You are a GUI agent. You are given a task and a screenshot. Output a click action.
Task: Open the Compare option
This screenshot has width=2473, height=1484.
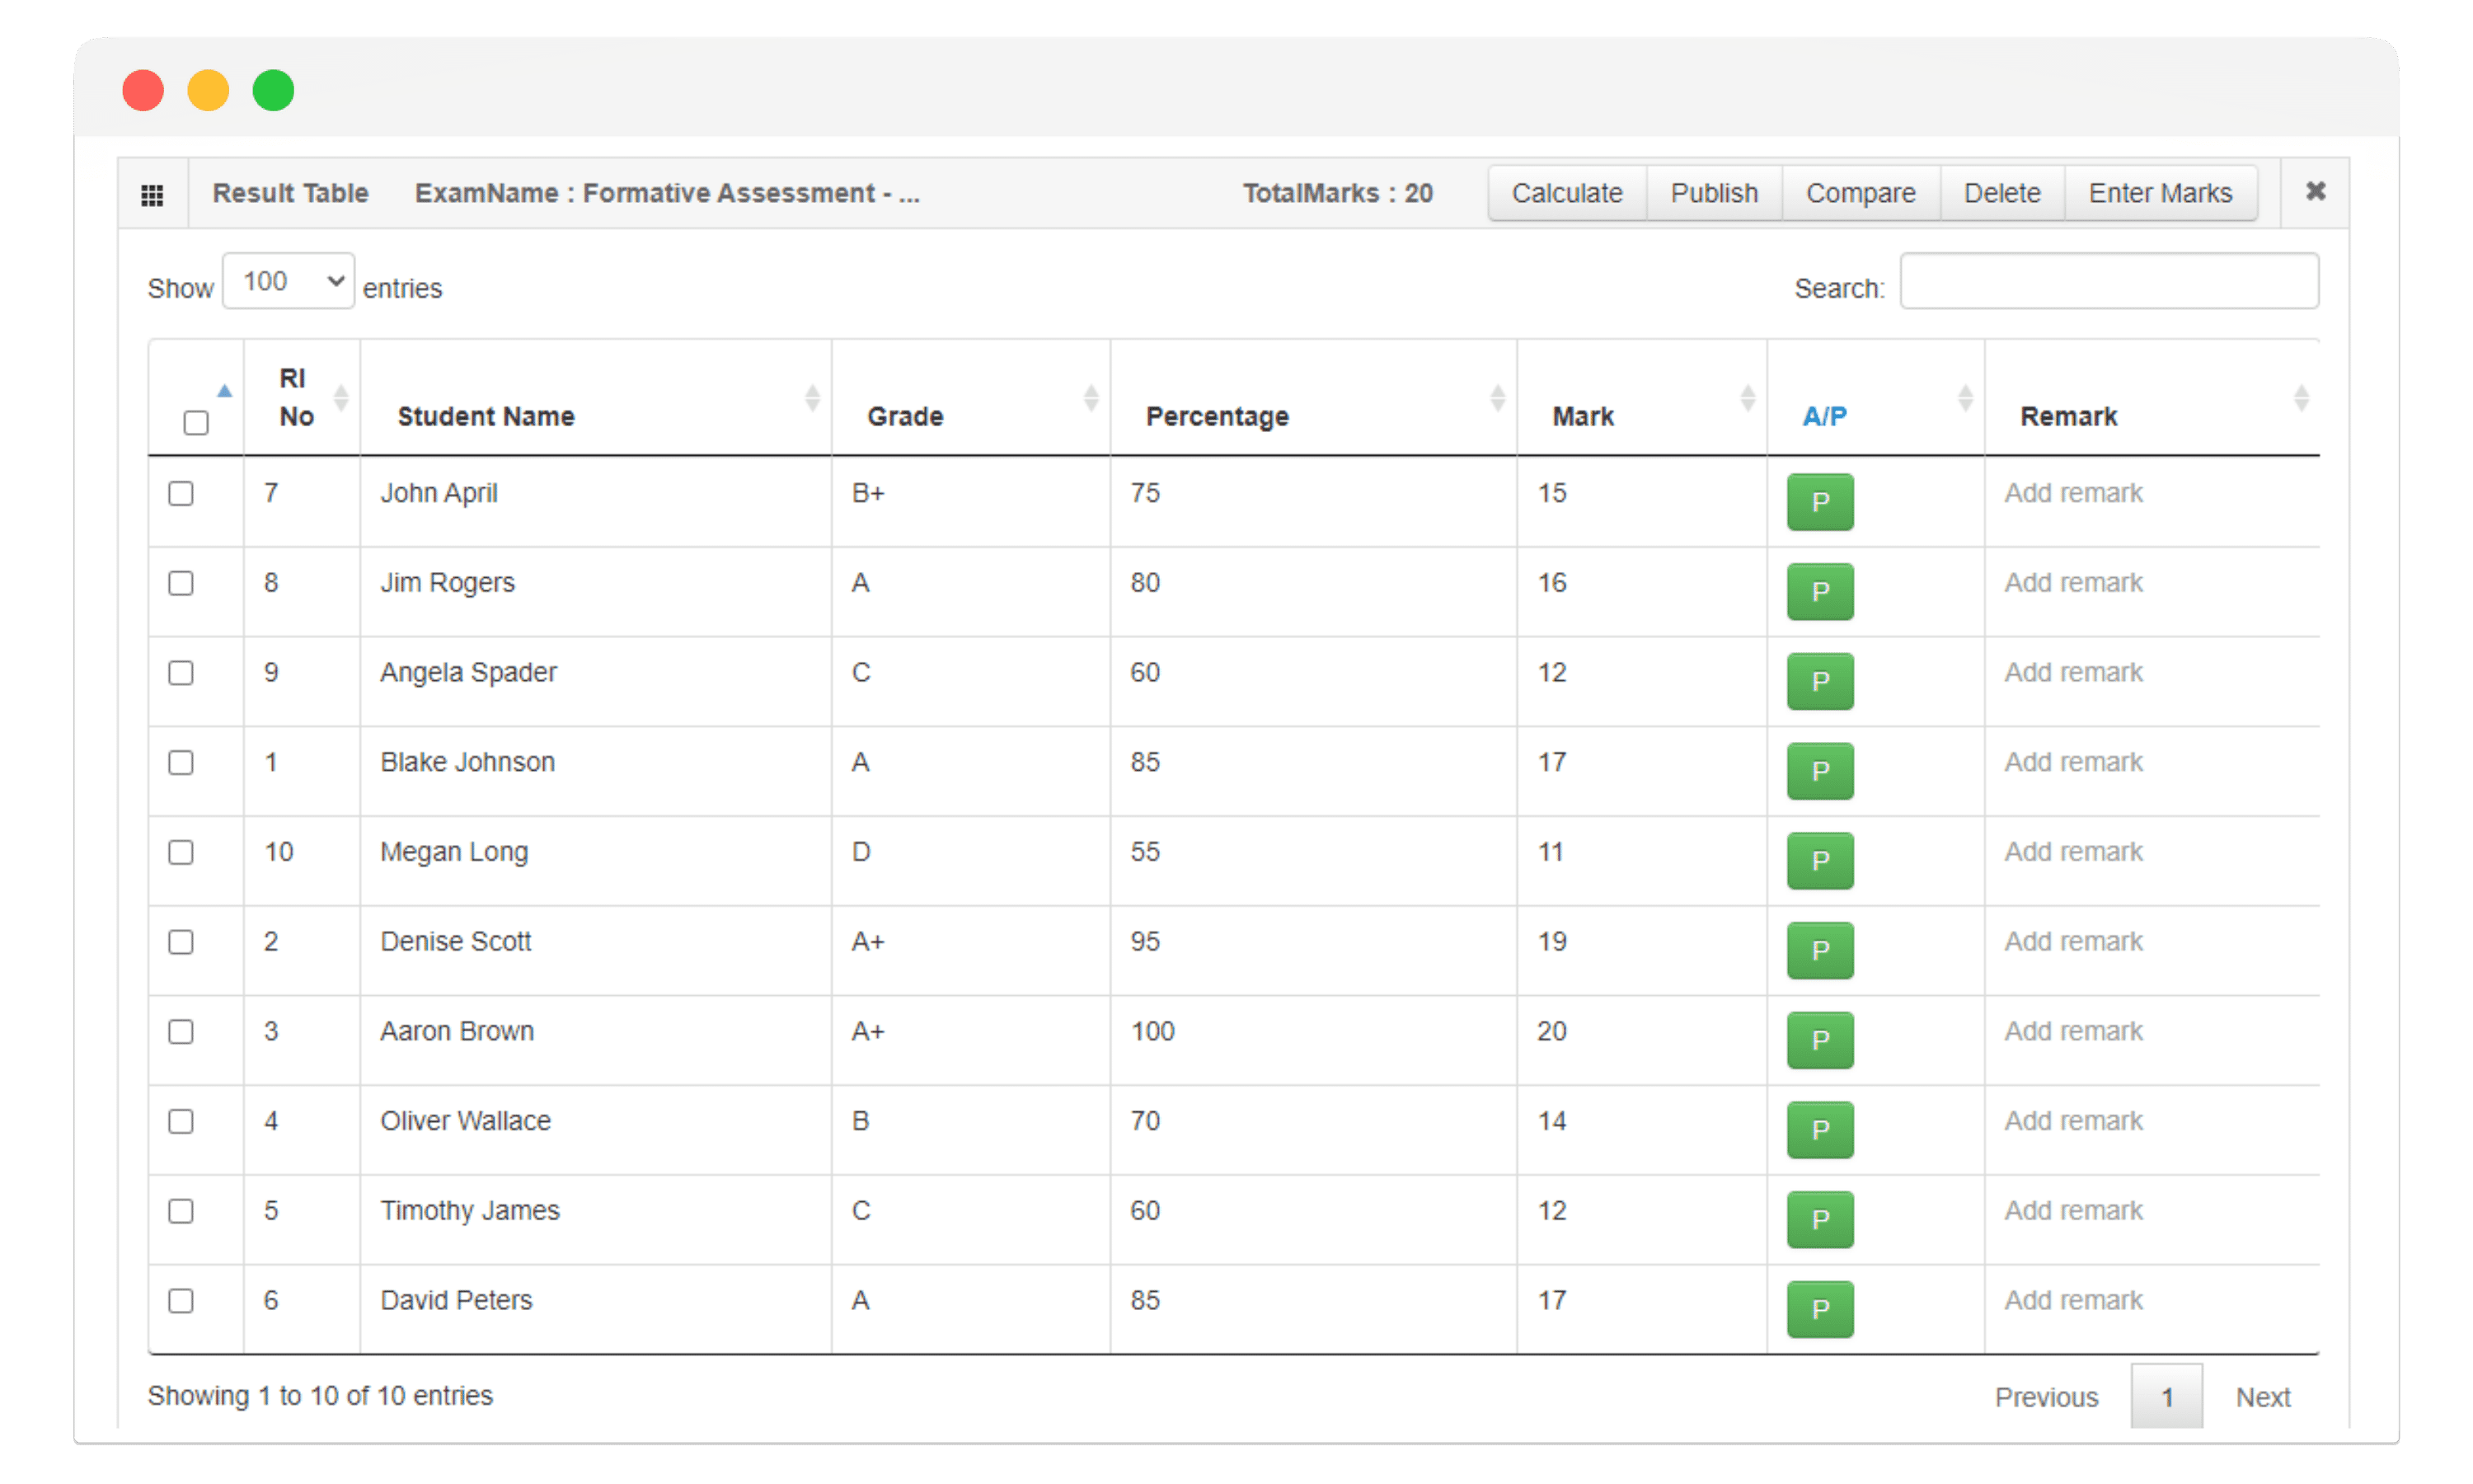[x=1861, y=193]
